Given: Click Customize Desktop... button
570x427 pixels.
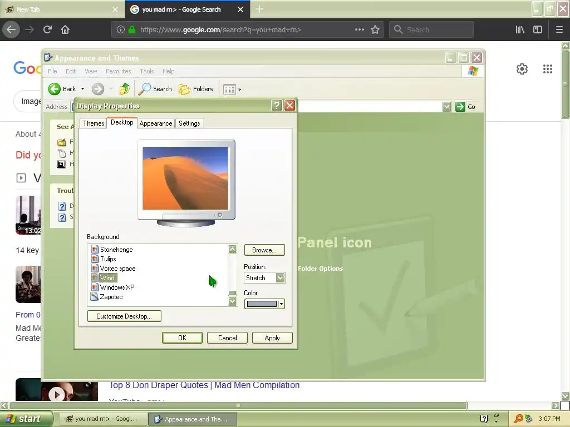Looking at the screenshot, I should pyautogui.click(x=124, y=316).
